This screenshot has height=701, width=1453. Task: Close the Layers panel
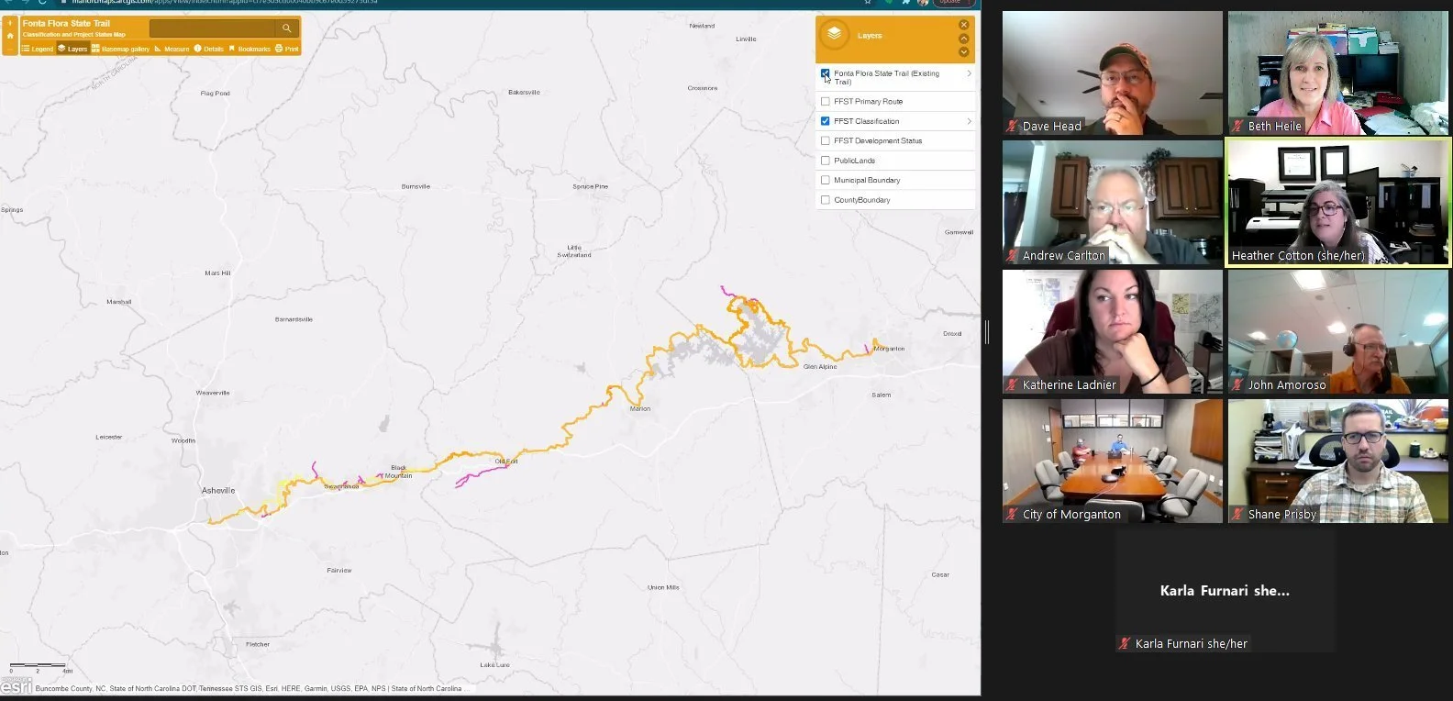[963, 25]
